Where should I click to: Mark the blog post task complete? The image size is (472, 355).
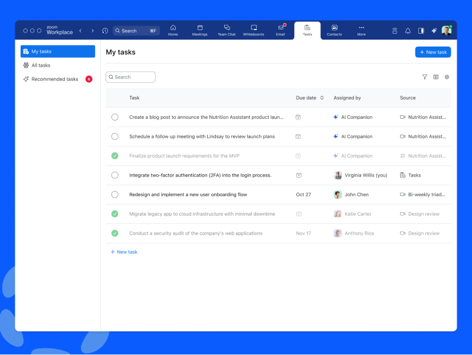pyautogui.click(x=115, y=117)
